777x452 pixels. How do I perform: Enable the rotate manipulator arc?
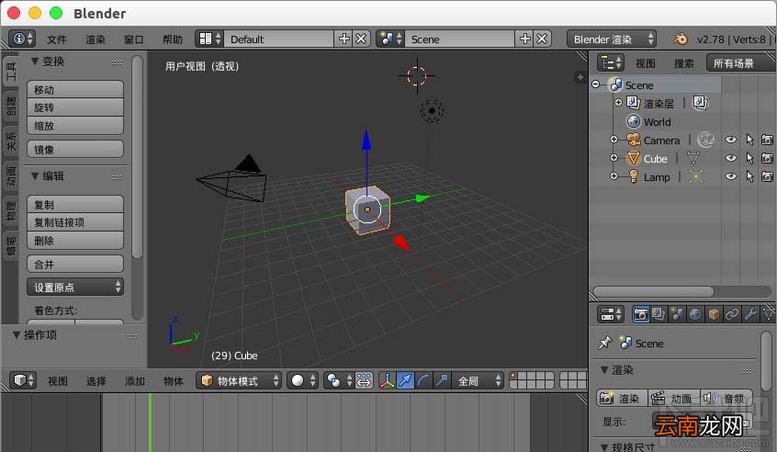tap(423, 380)
